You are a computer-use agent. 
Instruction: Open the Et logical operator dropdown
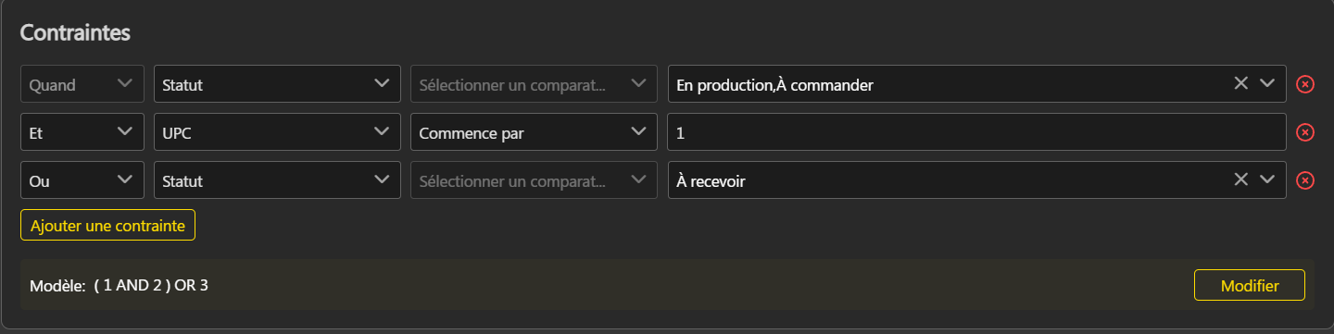tap(82, 132)
